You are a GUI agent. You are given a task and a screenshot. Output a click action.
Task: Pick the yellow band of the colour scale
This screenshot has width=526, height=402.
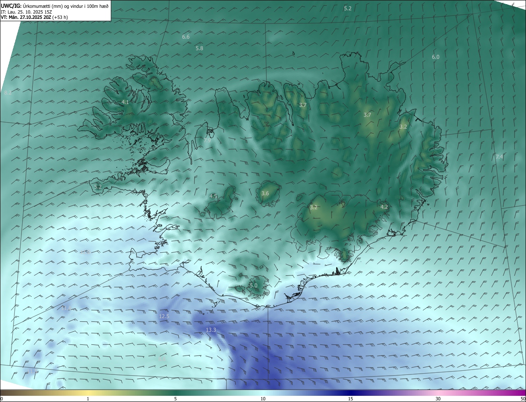coord(88,393)
